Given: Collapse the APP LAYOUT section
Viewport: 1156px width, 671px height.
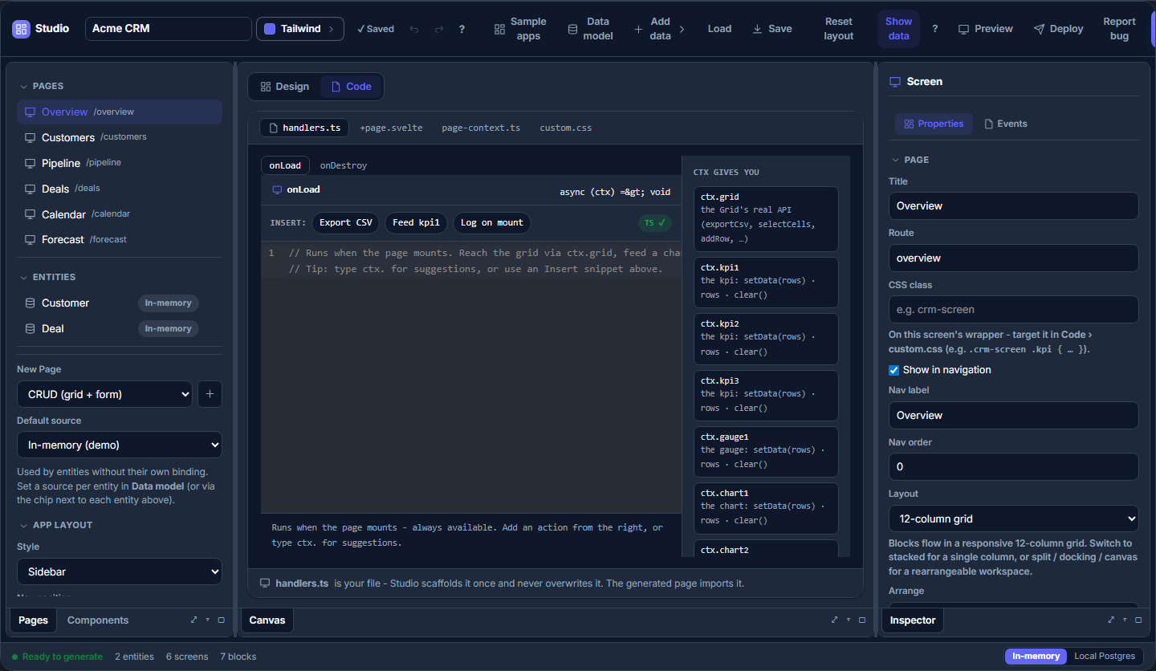Looking at the screenshot, I should click(x=55, y=525).
